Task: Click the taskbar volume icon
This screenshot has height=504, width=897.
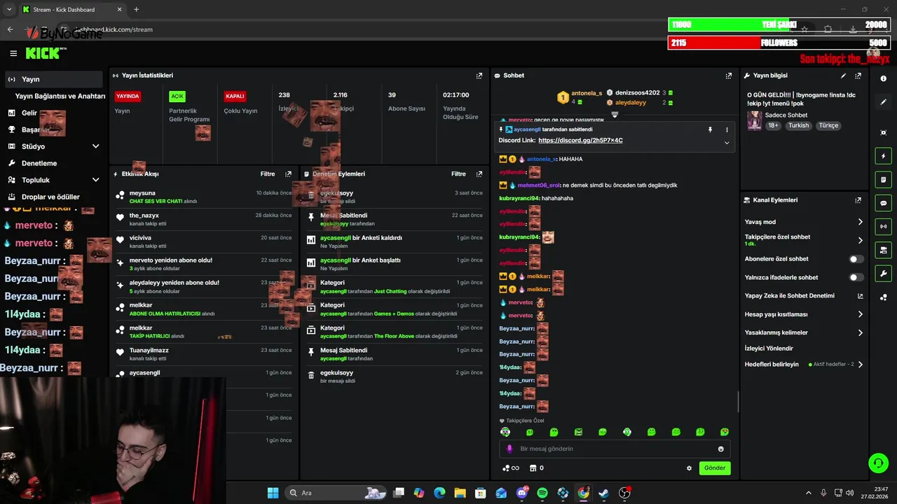Action: click(x=849, y=493)
